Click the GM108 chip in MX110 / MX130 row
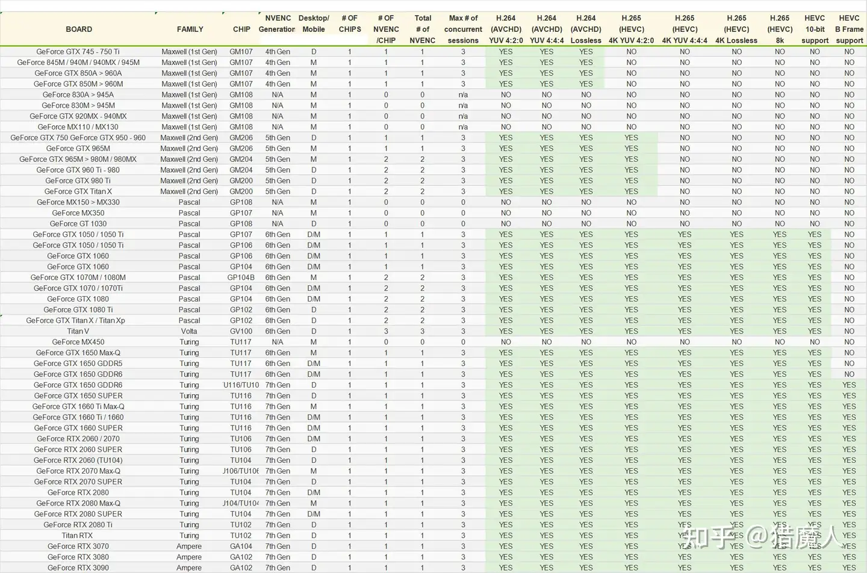867x573 pixels. tap(241, 128)
